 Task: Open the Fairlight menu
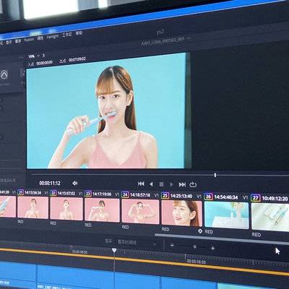53,37
